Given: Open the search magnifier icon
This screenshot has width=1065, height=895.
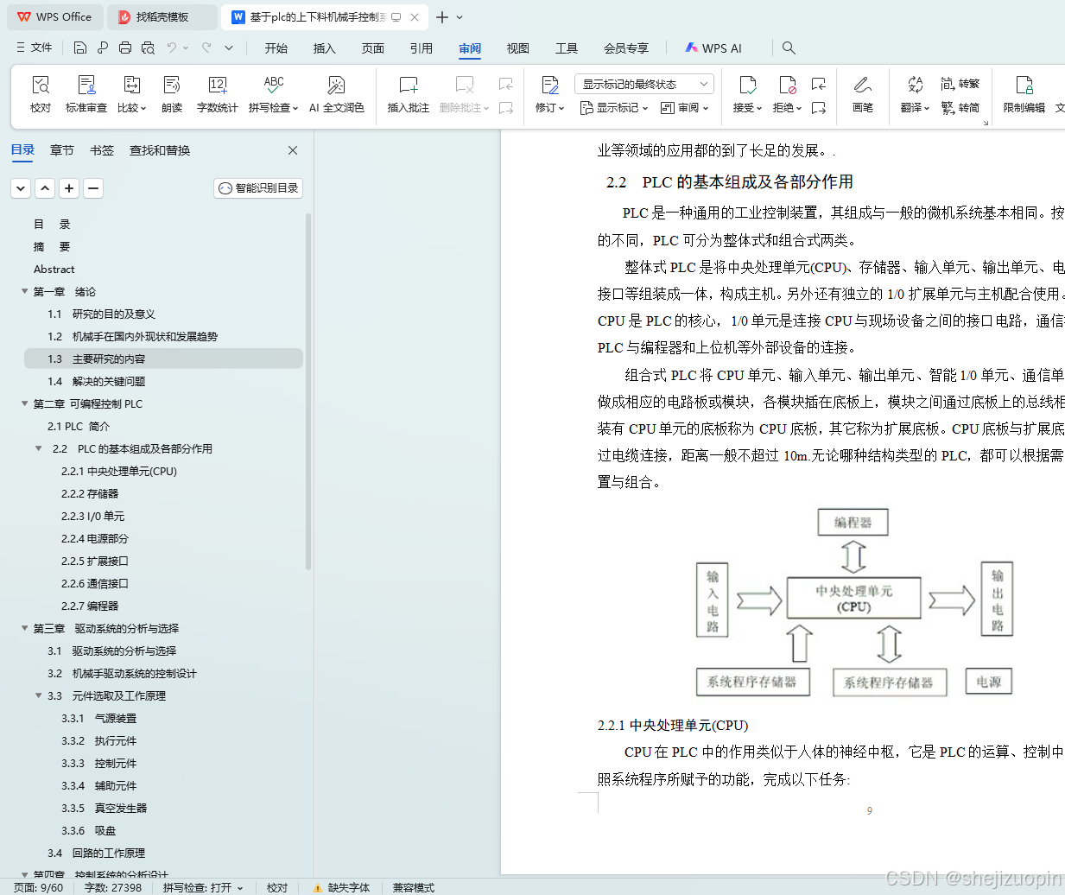Looking at the screenshot, I should pos(789,48).
